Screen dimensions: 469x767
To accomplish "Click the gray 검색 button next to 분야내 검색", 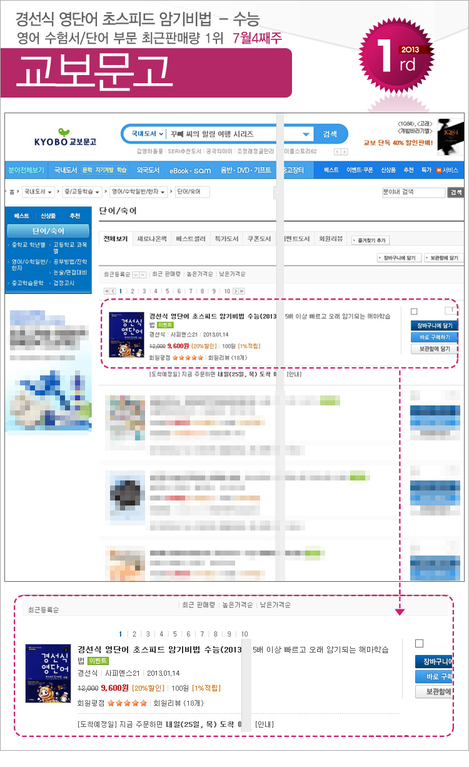I will point(456,192).
